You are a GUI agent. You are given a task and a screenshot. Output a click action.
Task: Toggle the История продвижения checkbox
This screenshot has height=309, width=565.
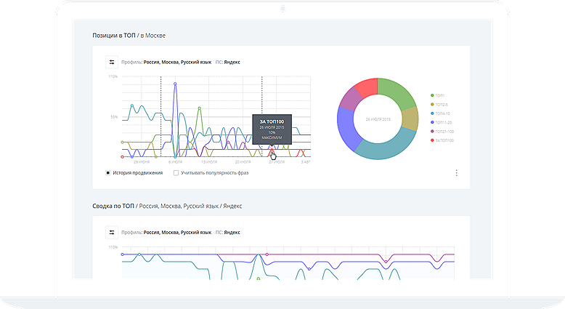point(107,173)
